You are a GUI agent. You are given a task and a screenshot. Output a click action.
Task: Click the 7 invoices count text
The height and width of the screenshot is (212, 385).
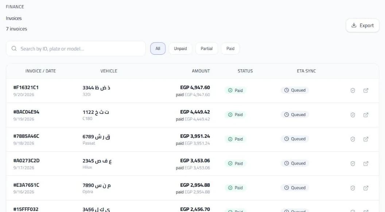point(16,29)
